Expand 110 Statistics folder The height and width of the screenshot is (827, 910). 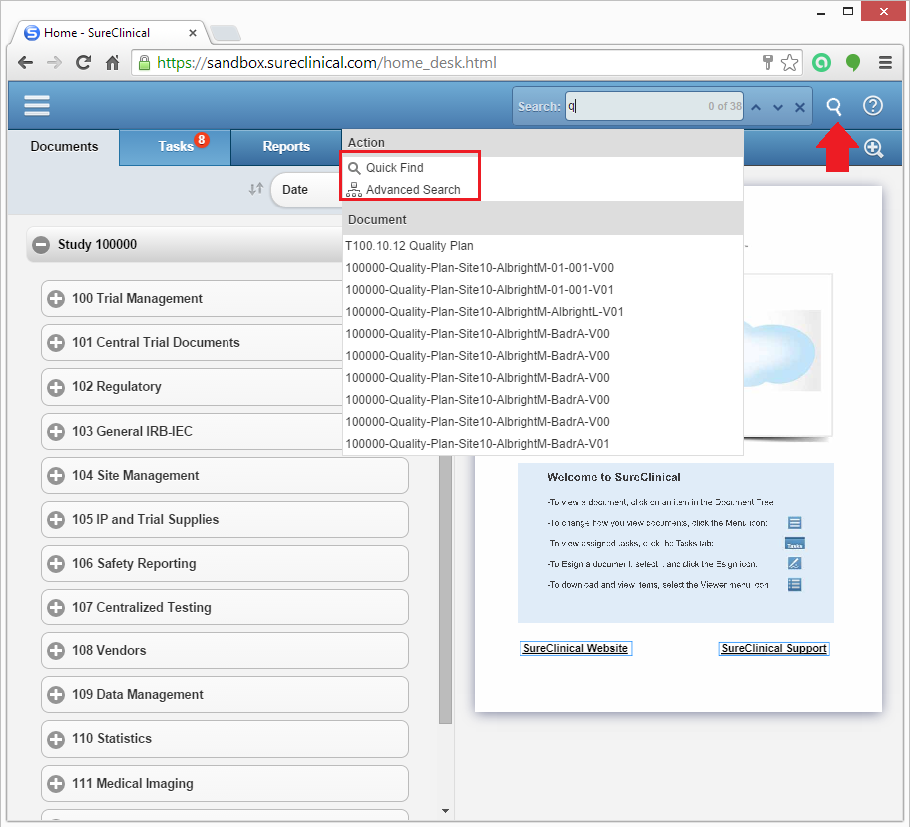click(56, 739)
